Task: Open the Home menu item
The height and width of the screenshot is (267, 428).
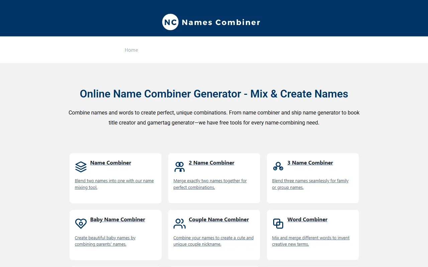Action: point(131,50)
